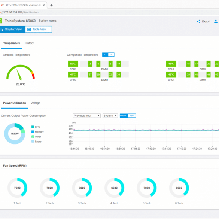Click the CPU legend color swatch
The height and width of the screenshot is (219, 219).
pos(33,127)
